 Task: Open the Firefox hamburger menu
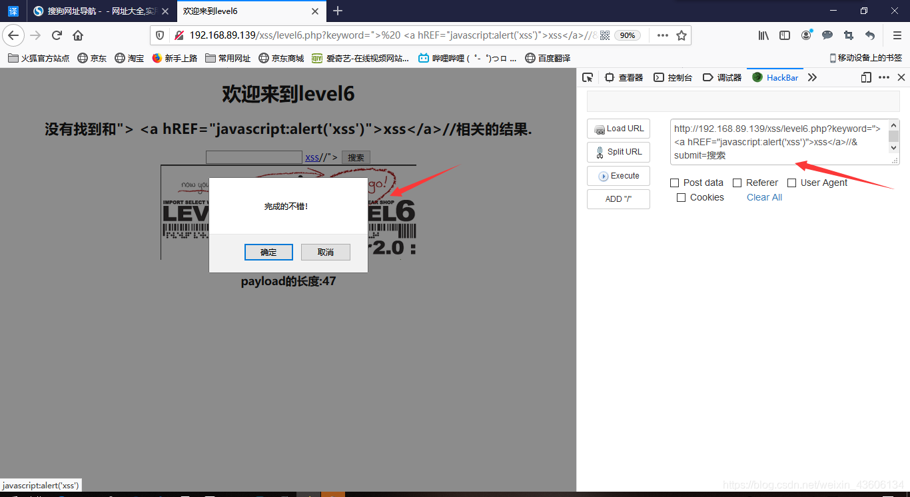pyautogui.click(x=897, y=35)
